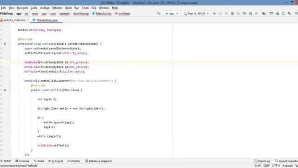Click Attach Debugger to Android Process icon
Screen dimensions: 298x168
click(251, 14)
